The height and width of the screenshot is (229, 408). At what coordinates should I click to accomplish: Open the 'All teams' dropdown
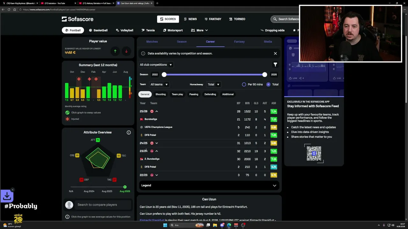[x=159, y=84]
